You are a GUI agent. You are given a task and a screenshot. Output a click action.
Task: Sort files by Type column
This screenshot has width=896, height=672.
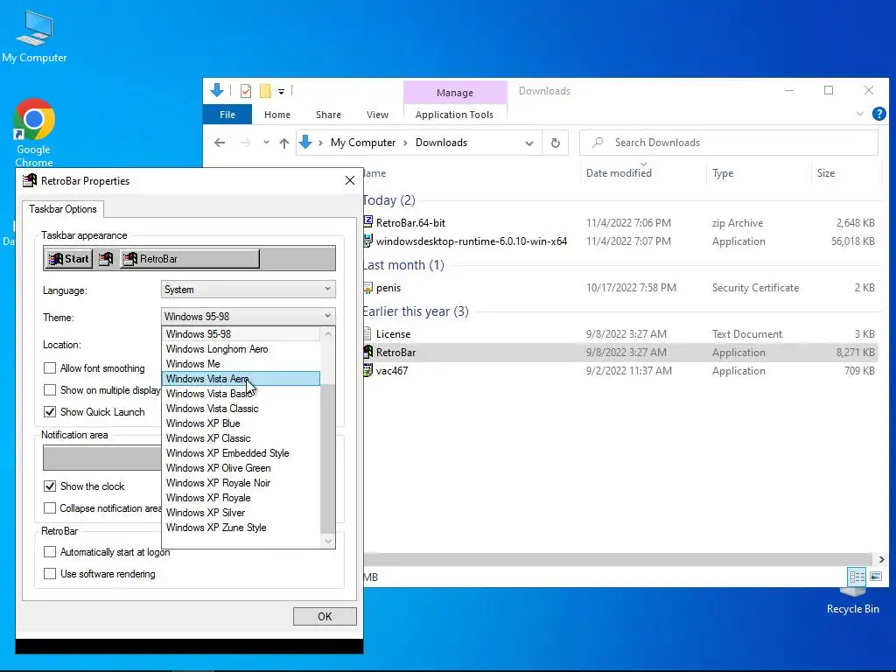coord(722,173)
